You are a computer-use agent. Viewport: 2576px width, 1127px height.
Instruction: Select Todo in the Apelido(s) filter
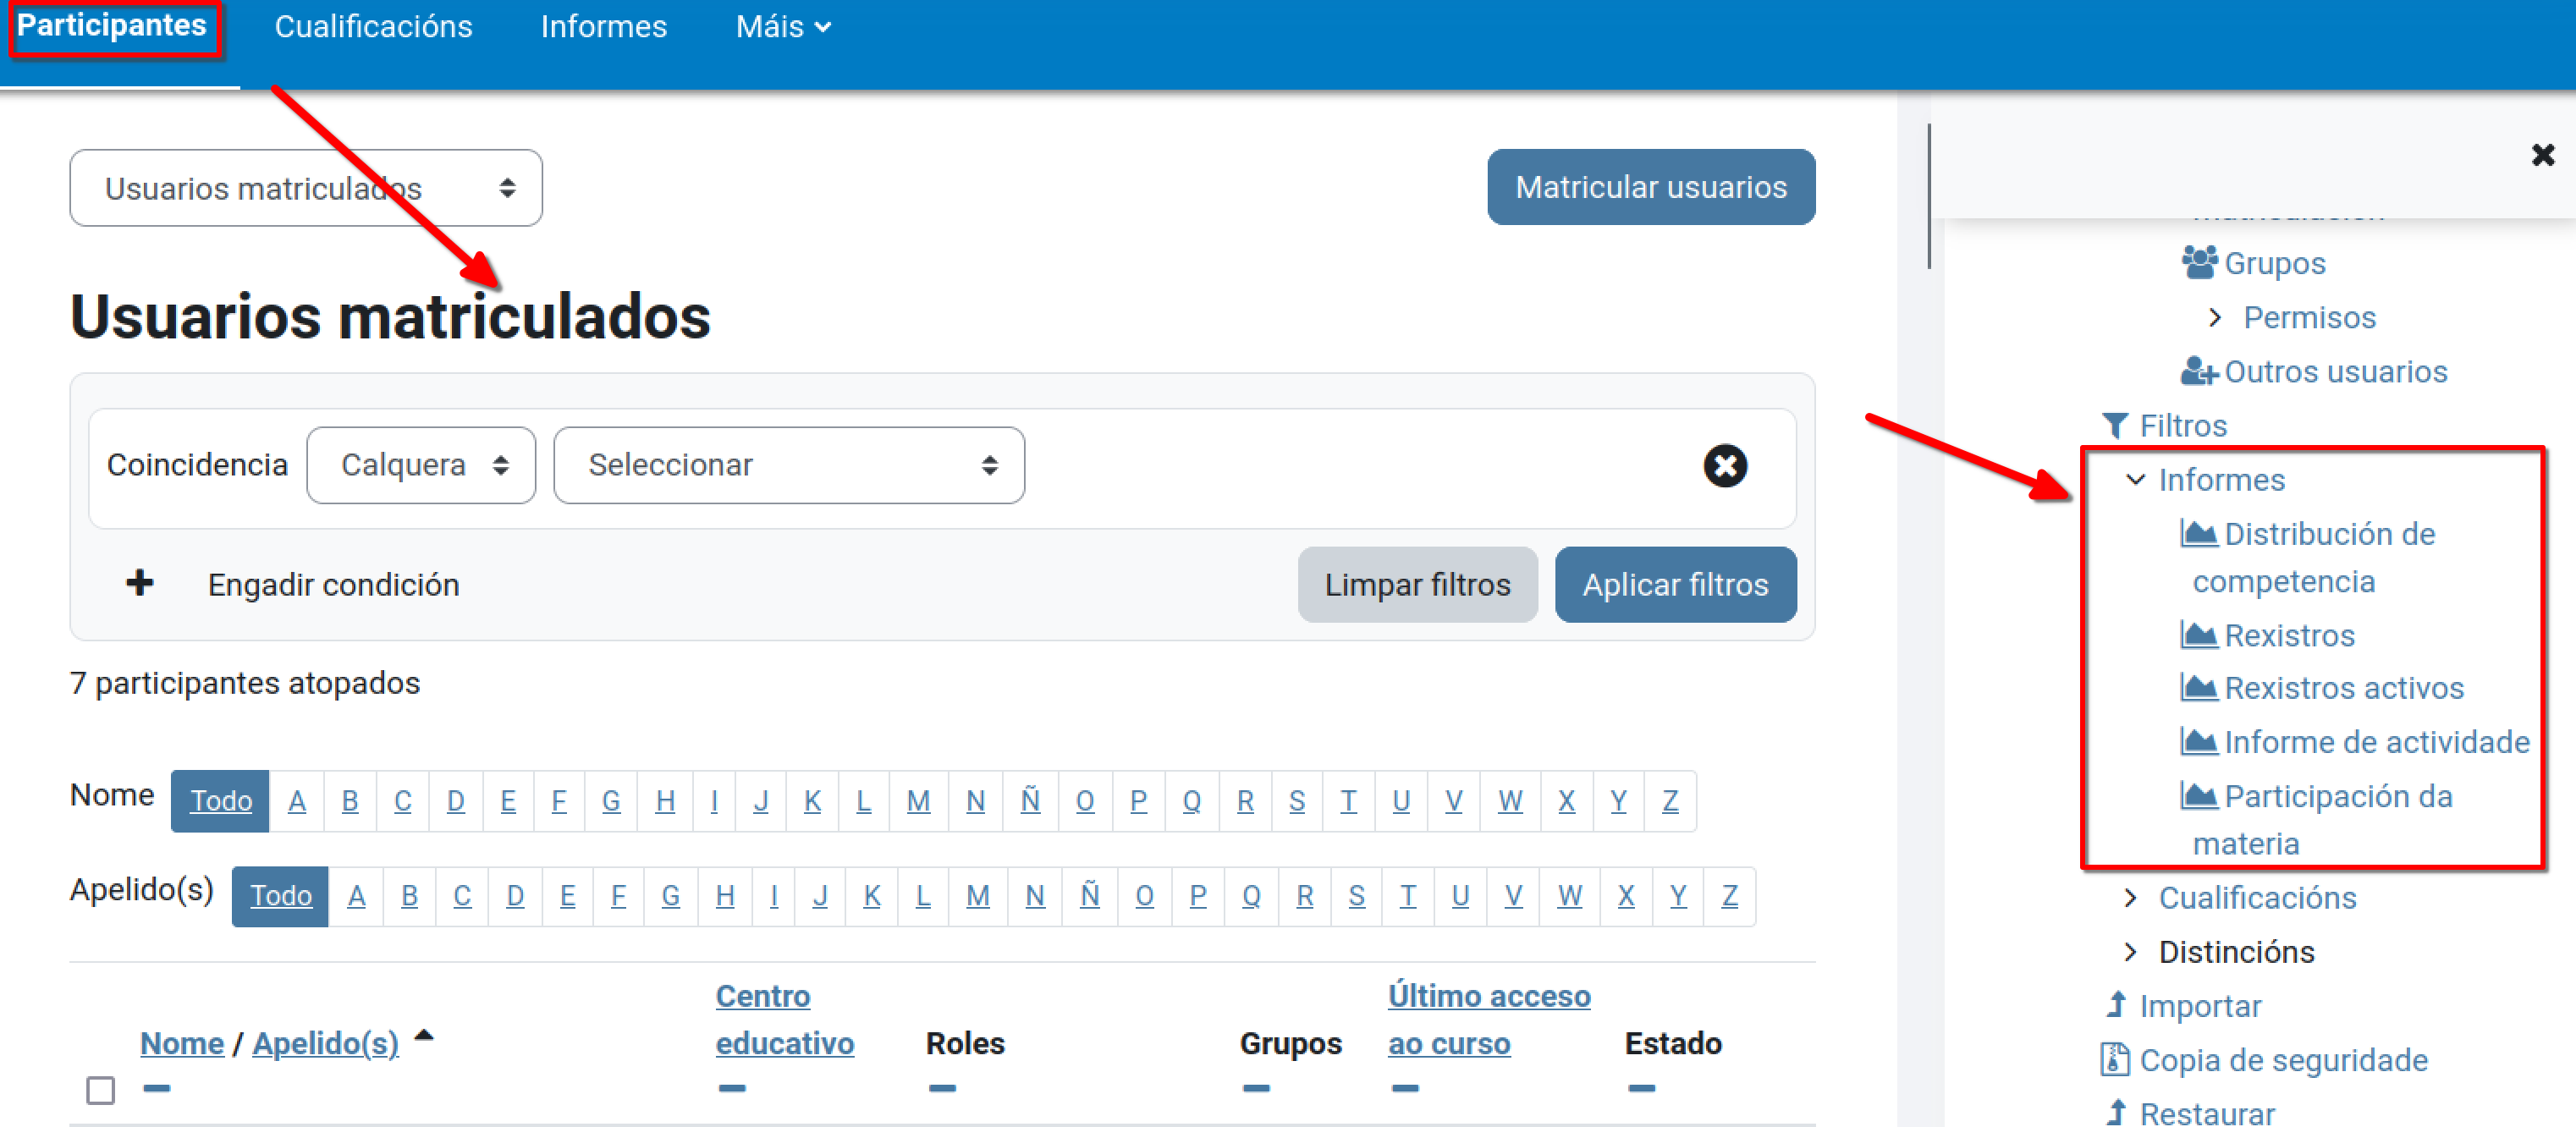[x=280, y=896]
